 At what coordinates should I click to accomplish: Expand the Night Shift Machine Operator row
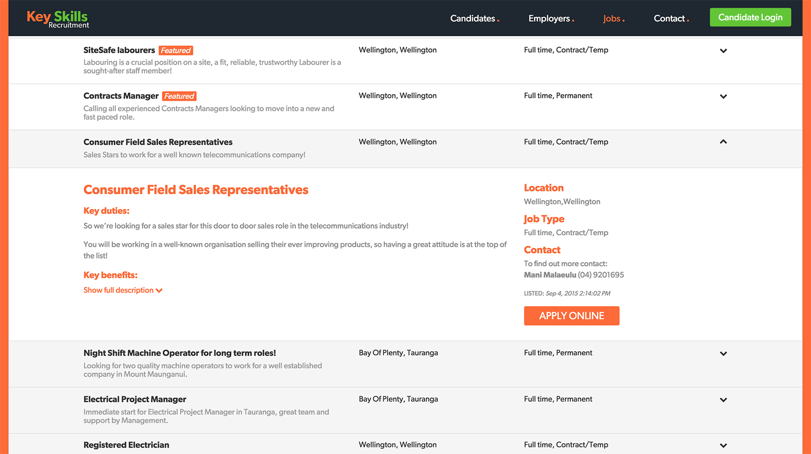point(723,354)
